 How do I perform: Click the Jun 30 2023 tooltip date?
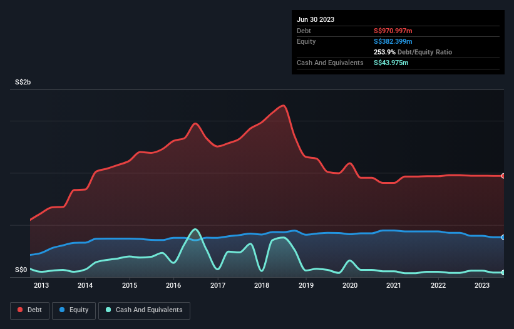pyautogui.click(x=316, y=19)
